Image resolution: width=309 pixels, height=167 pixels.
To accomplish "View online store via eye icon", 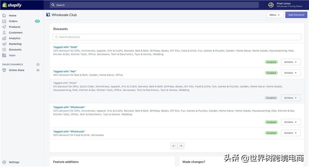I will click(x=38, y=70).
